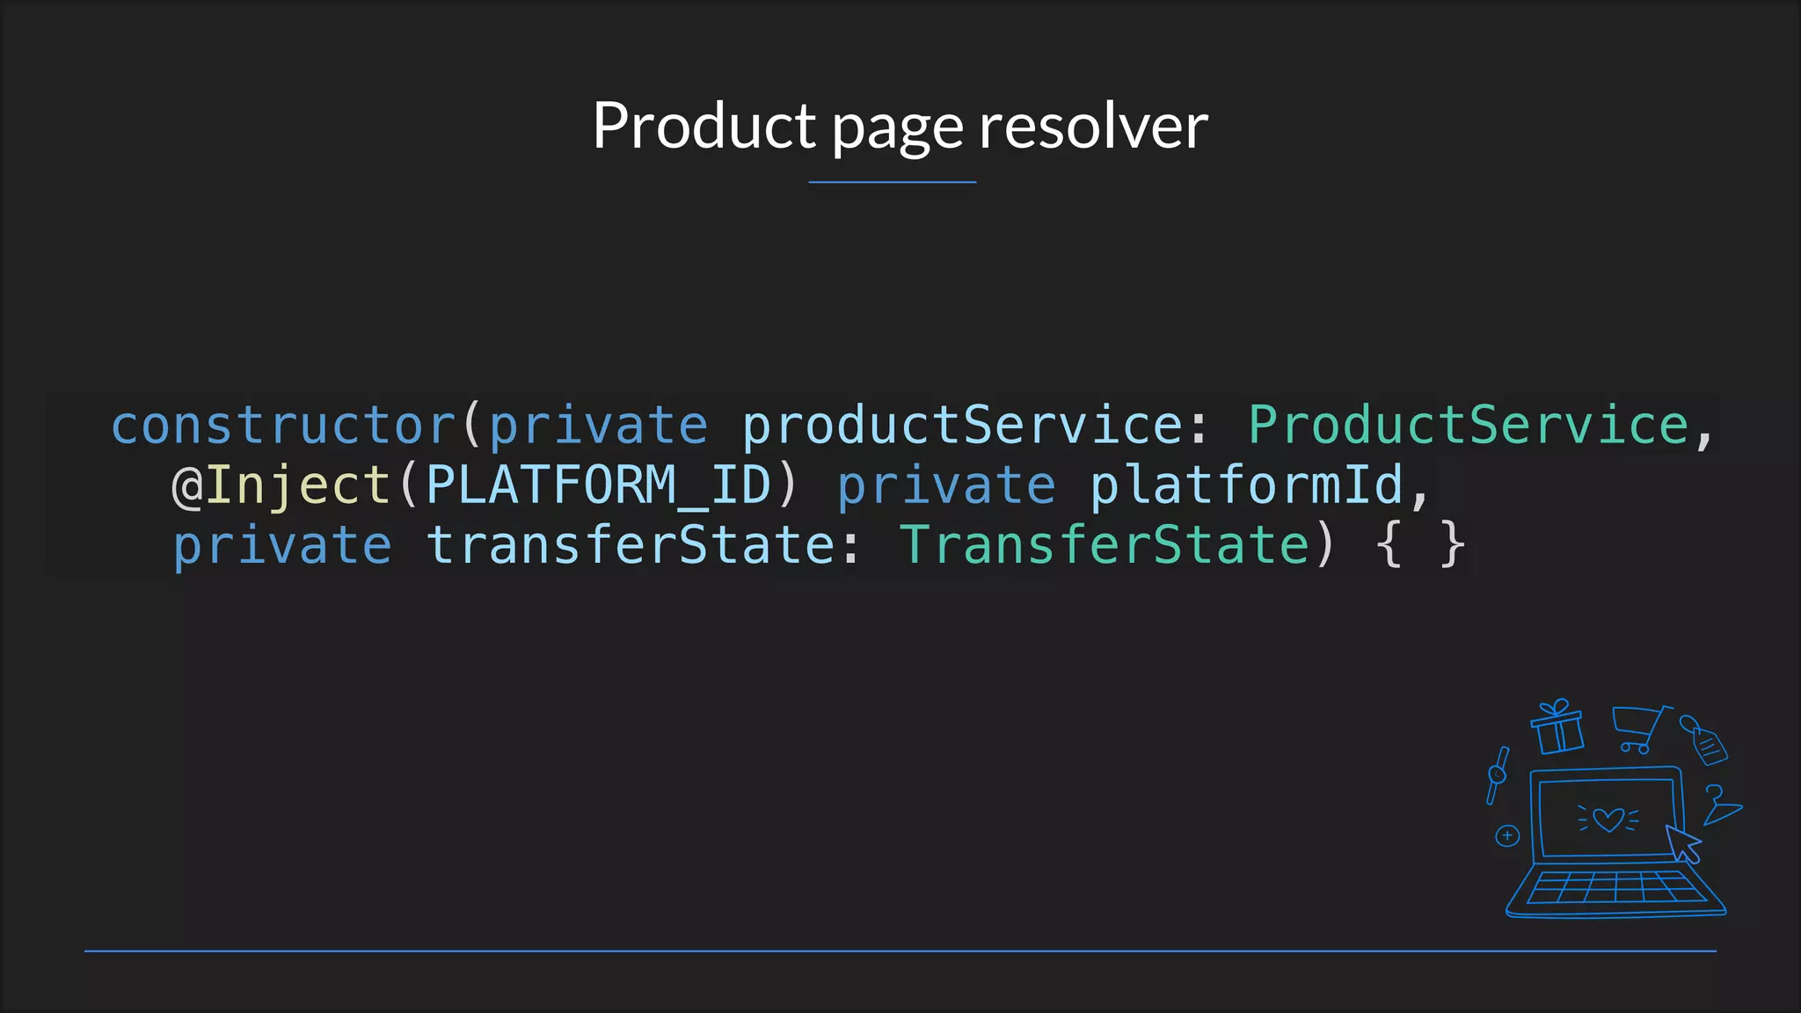This screenshot has width=1801, height=1013.
Task: Click the wristwatch icon
Action: pos(1498,775)
